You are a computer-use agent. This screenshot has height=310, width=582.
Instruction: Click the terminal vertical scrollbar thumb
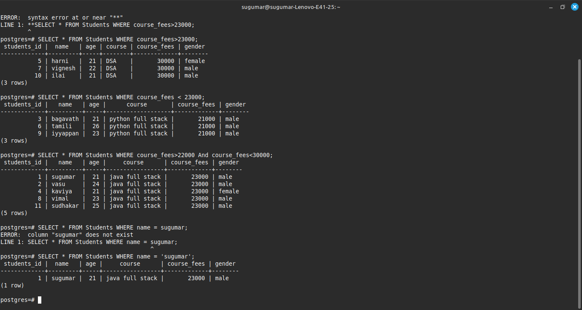click(579, 184)
